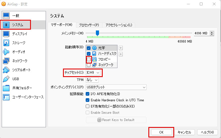The width and height of the screenshot is (221, 138).
Task: Increase memory with the spinner up arrow
Action: 212,32
